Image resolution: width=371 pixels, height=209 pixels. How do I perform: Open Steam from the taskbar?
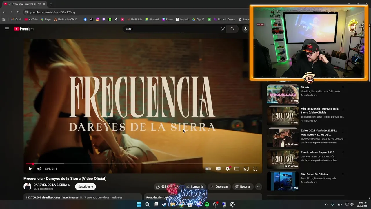(x=164, y=204)
